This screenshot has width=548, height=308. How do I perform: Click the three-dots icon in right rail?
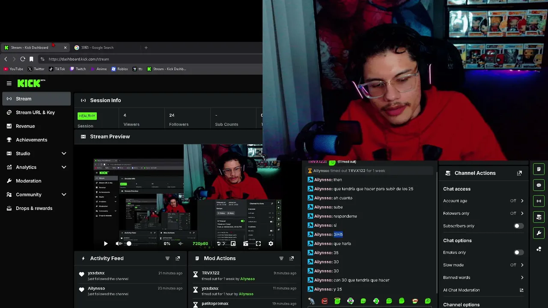(539, 249)
